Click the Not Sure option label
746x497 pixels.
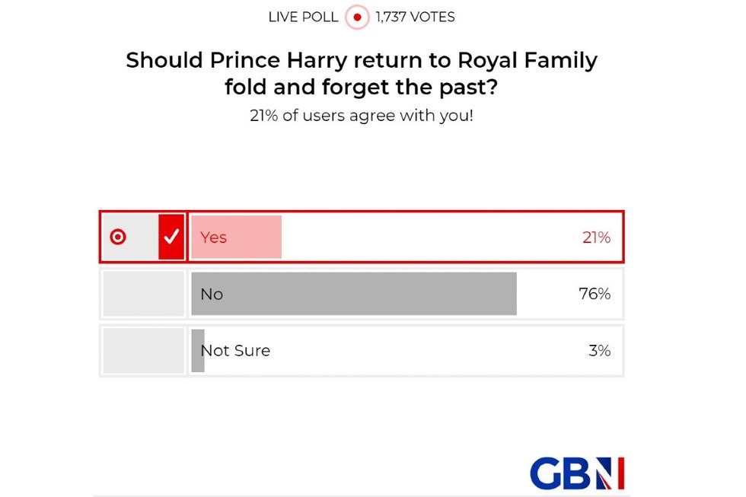(x=234, y=350)
